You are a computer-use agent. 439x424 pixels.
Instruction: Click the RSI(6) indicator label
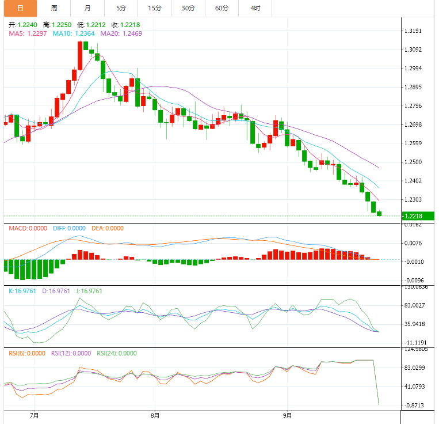click(x=26, y=354)
